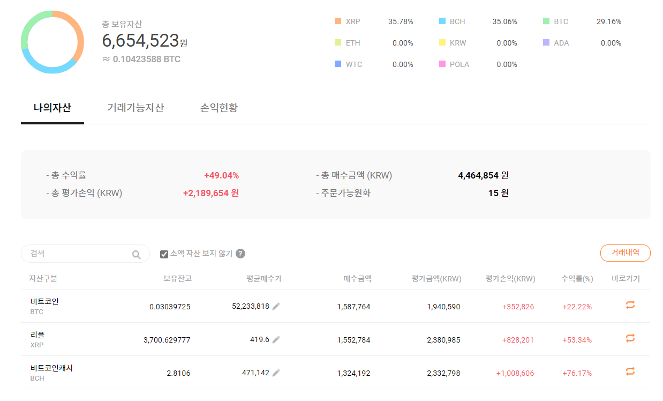Sort by the 평가금액(KRW) column header

click(x=436, y=279)
